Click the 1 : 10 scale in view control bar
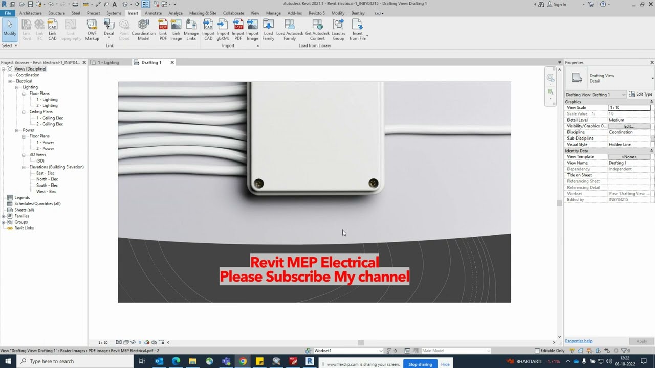 [103, 342]
